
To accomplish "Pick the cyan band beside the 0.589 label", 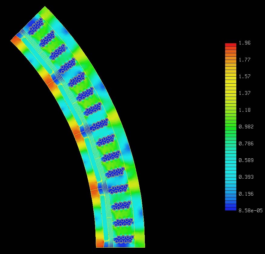I will pyautogui.click(x=231, y=160).
